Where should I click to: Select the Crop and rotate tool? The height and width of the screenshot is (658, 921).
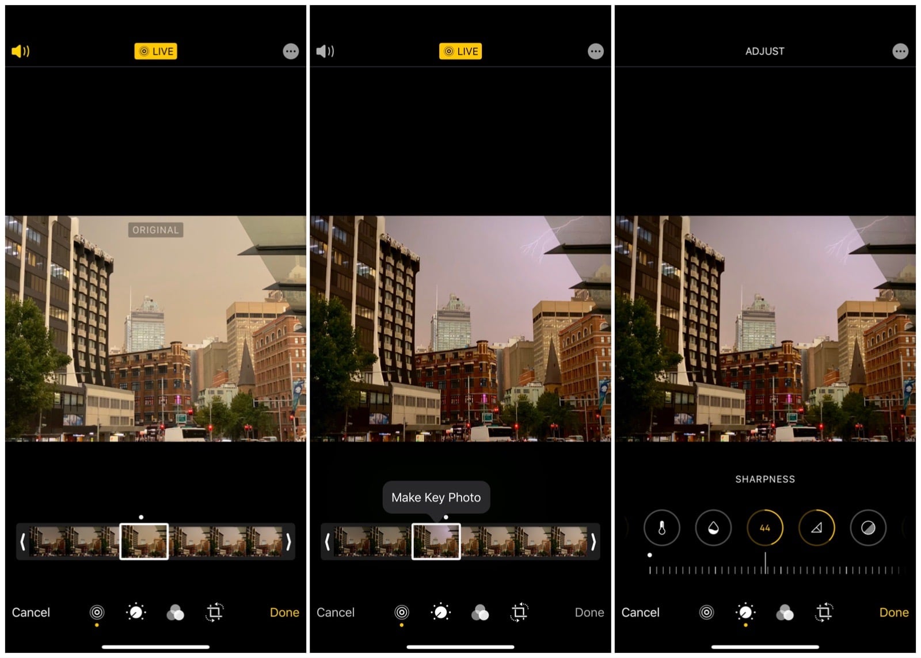pyautogui.click(x=214, y=613)
